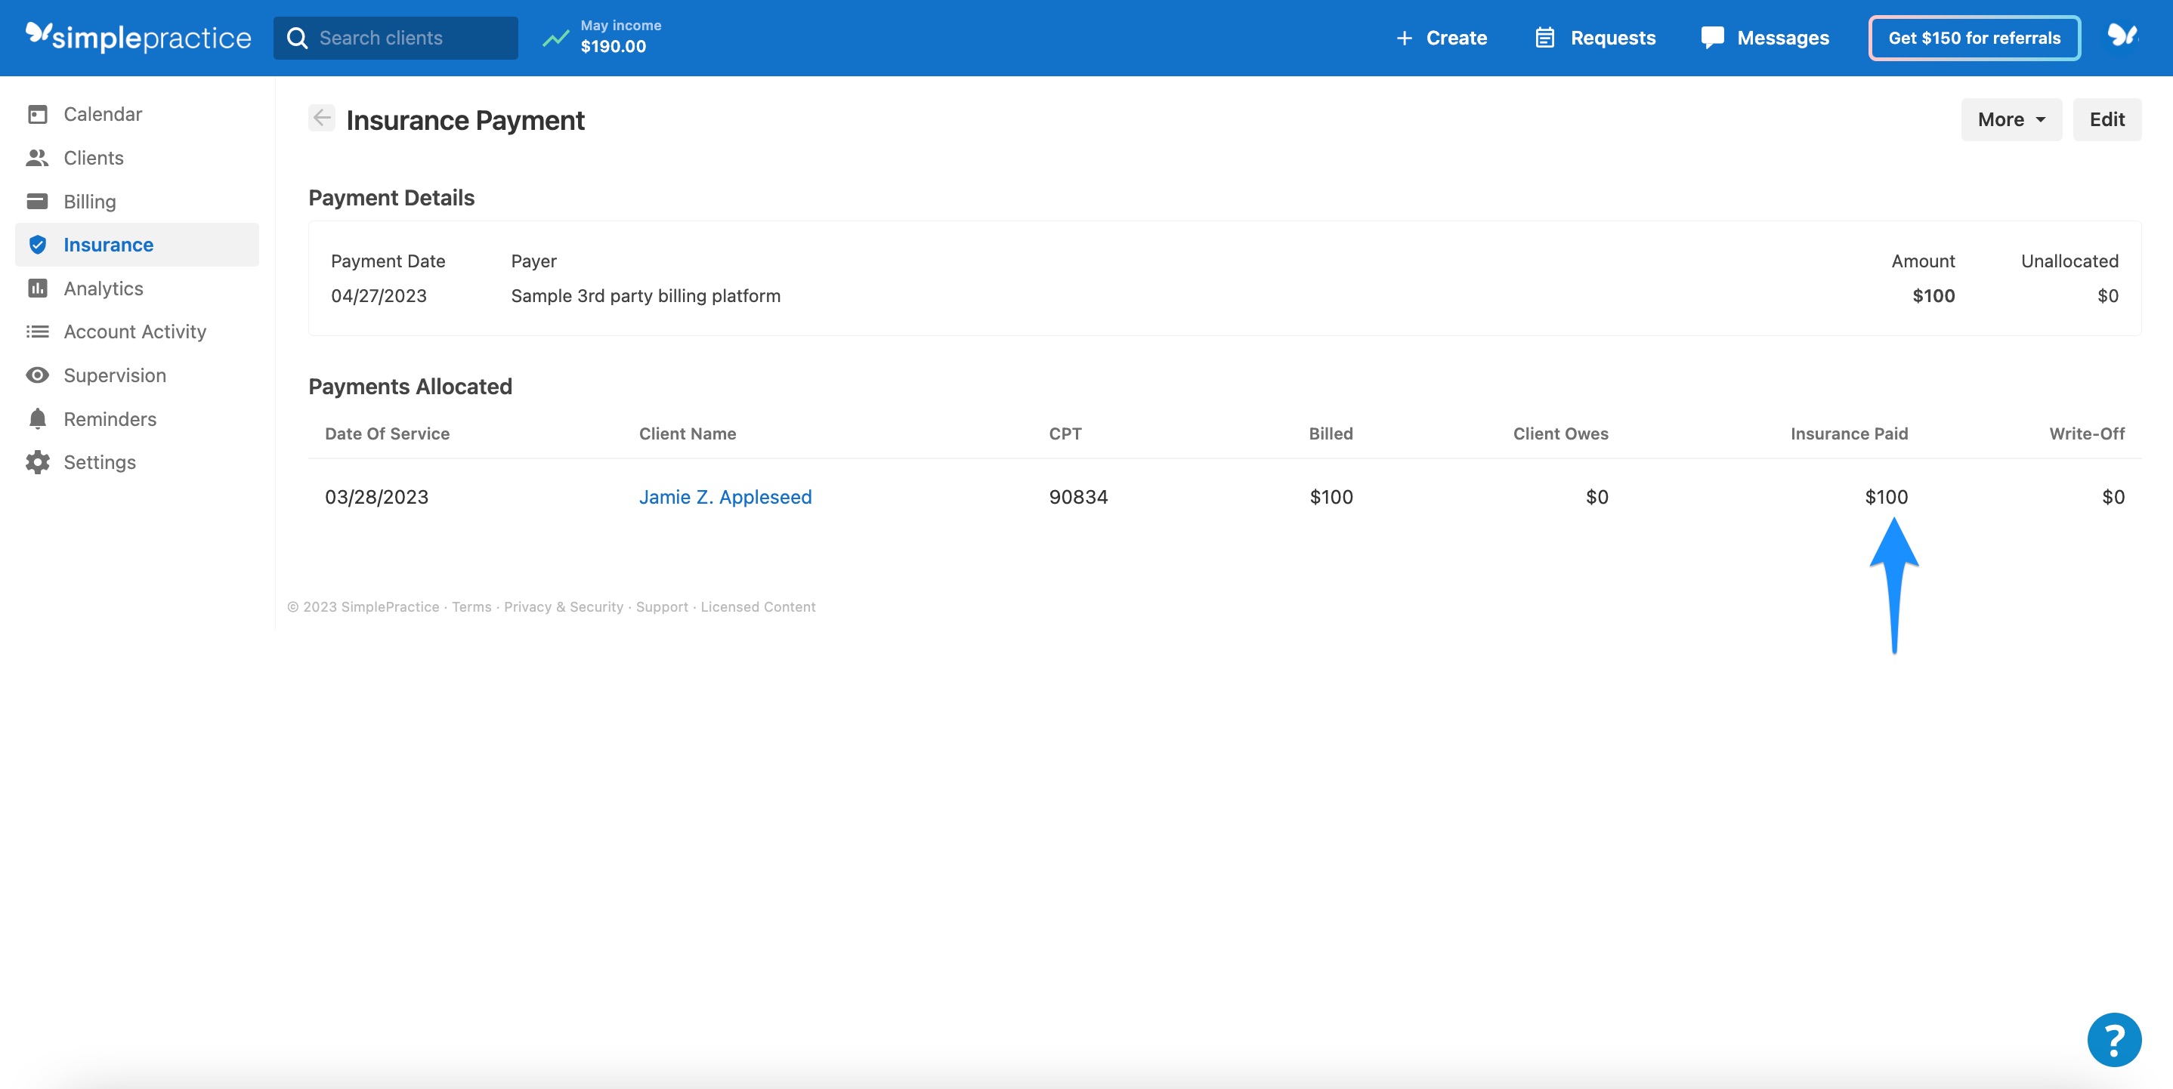The image size is (2173, 1089).
Task: Click the Requests clipboard icon
Action: (1544, 38)
